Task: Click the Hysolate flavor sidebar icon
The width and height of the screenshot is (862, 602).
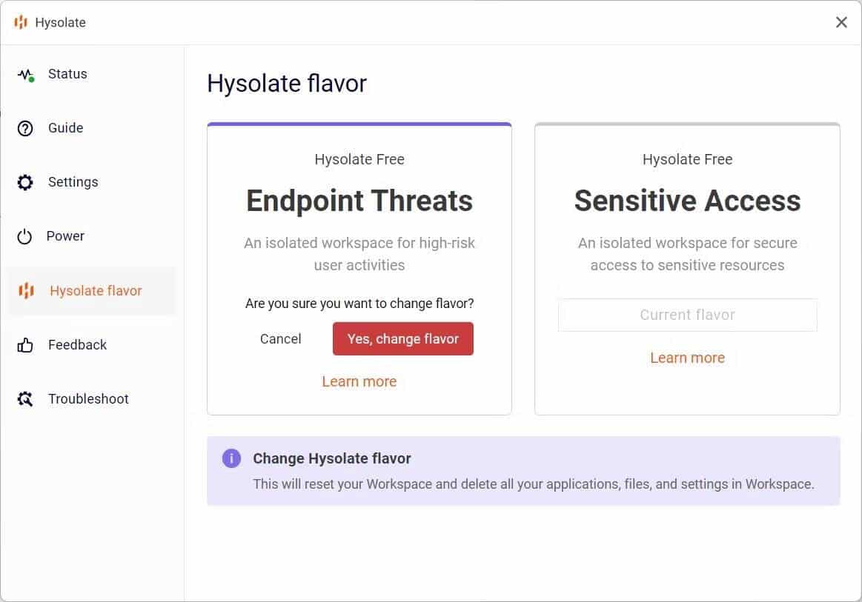Action: (x=24, y=290)
